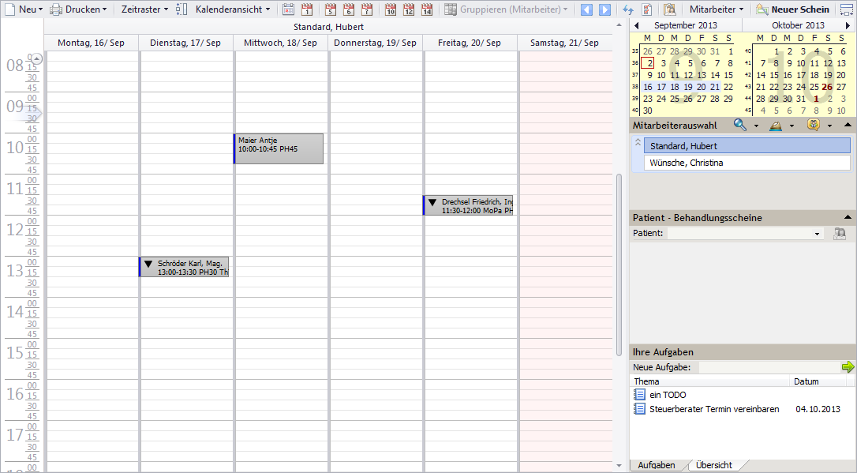Open Gruppieren (Mitarbeiter) dropdown
The image size is (857, 473).
click(x=506, y=9)
